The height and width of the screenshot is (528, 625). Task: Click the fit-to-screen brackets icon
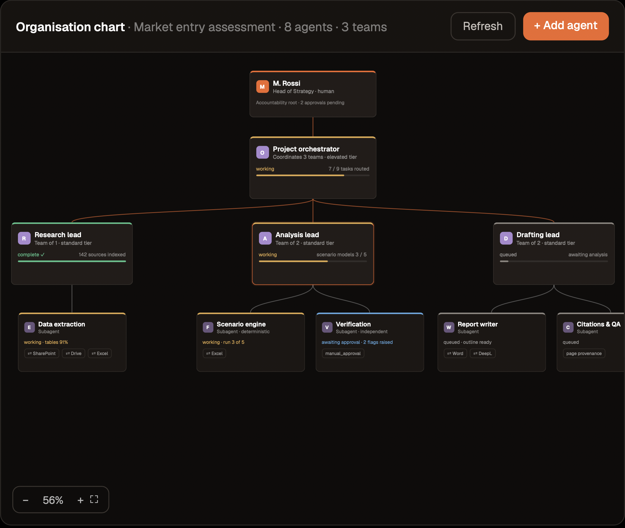pyautogui.click(x=94, y=499)
